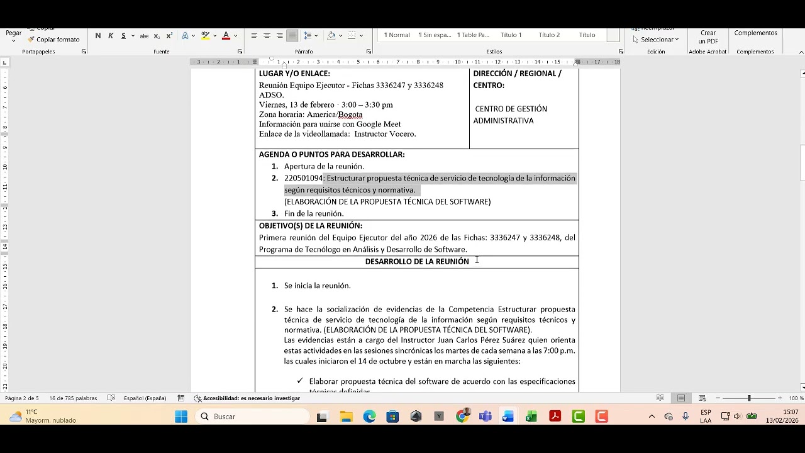Click macro recording status icon
Screen dimensions: 805x453
181,398
